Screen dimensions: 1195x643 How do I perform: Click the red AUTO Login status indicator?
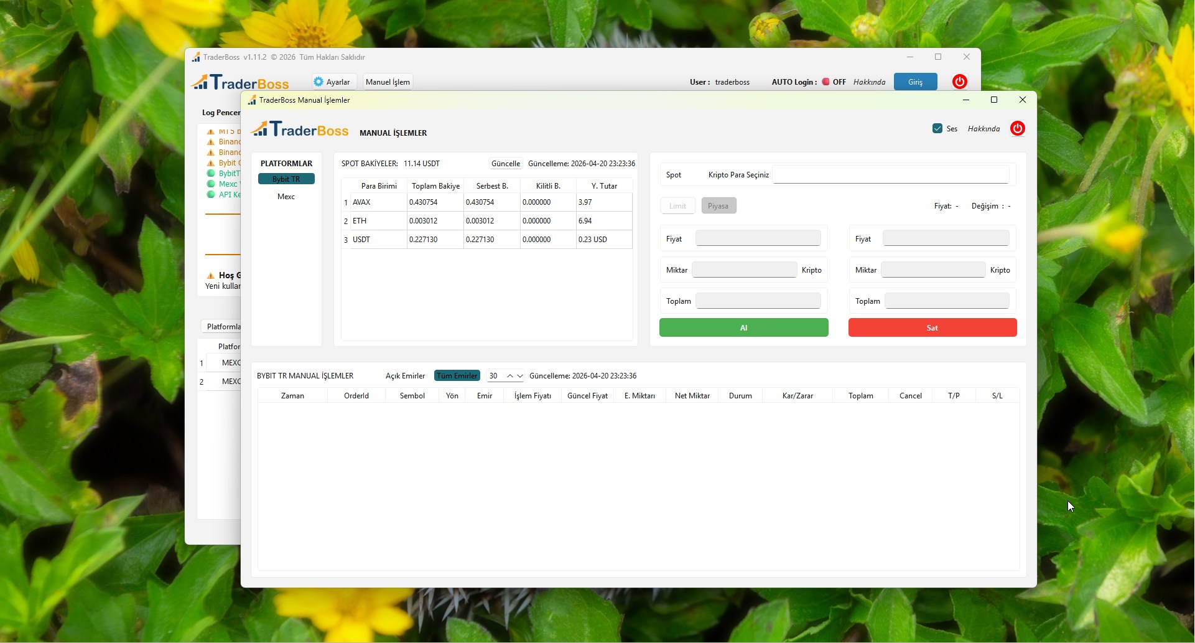825,82
